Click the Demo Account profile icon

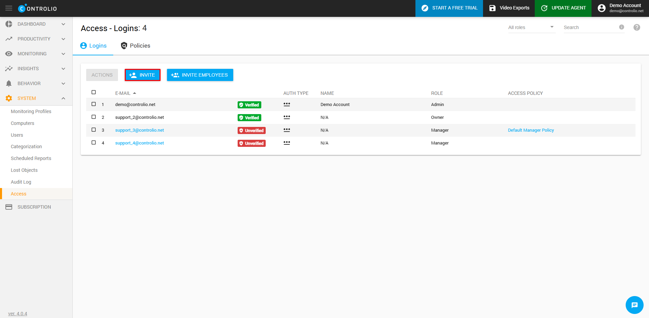click(601, 8)
